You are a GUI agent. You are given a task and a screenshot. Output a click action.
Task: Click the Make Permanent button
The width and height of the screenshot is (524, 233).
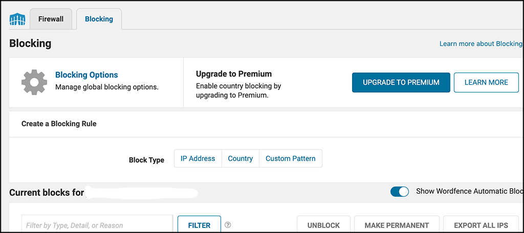397,225
